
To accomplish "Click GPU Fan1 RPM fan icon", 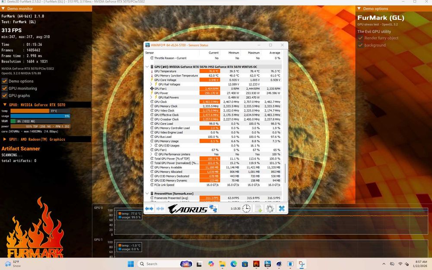I will (x=152, y=89).
